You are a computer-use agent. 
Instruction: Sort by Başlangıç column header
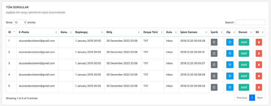89,32
